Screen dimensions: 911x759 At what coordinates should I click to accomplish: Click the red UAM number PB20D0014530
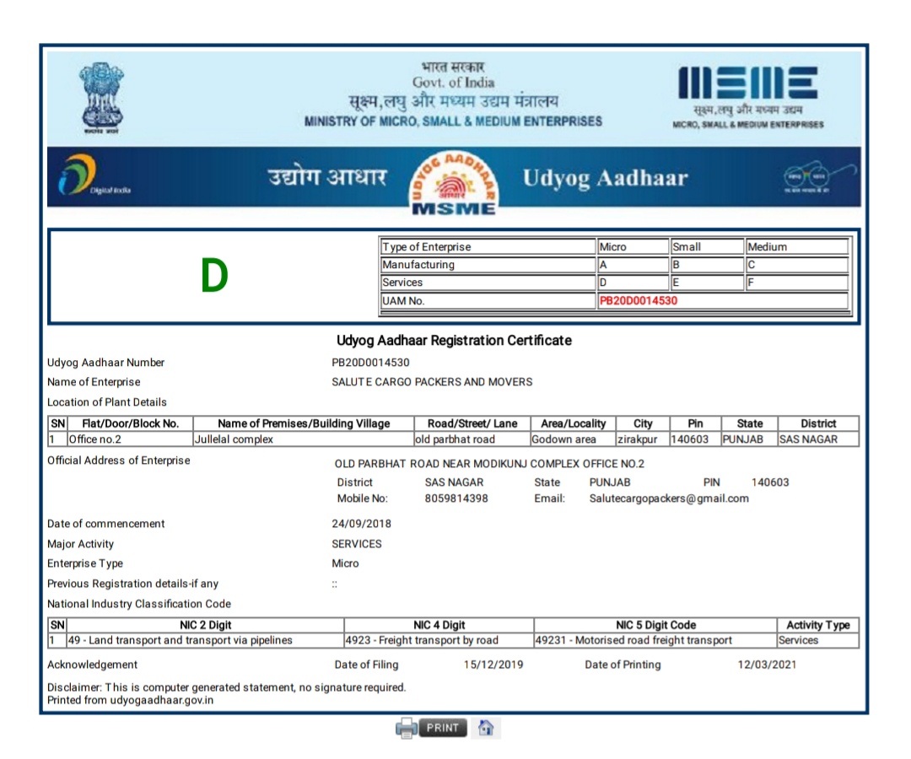point(639,301)
